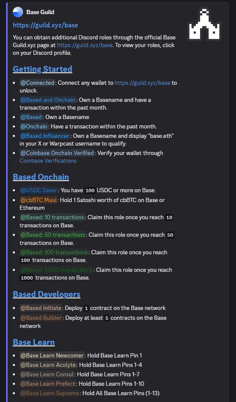Click the @Base Learn Supreme role mention
The height and width of the screenshot is (402, 236).
(x=50, y=393)
